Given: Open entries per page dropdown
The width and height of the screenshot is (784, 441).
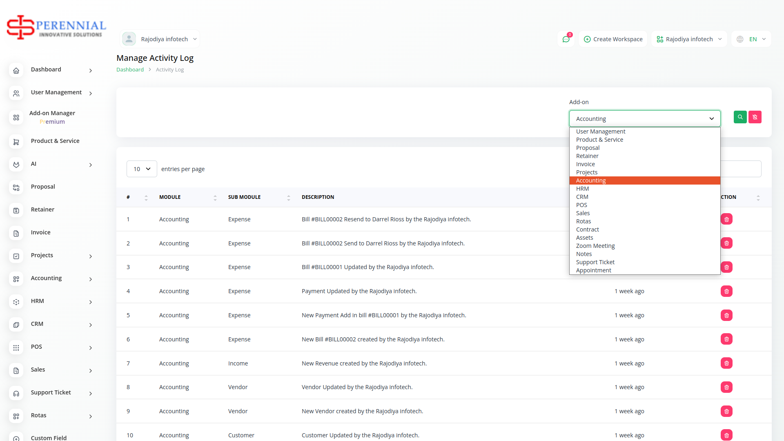Looking at the screenshot, I should point(142,169).
